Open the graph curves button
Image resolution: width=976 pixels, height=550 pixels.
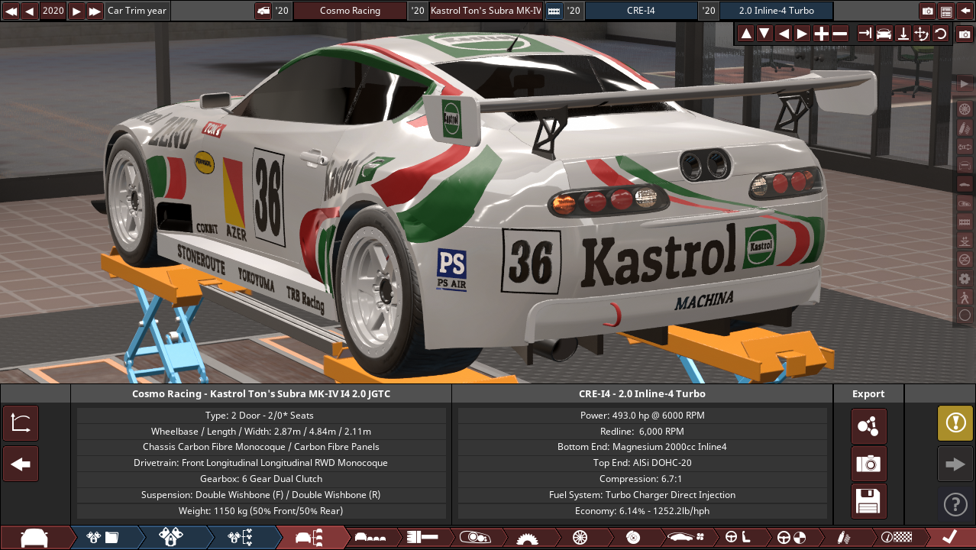pos(21,424)
